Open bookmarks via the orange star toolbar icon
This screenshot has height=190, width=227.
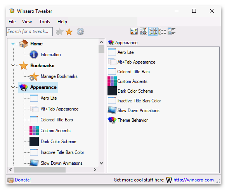point(69,31)
